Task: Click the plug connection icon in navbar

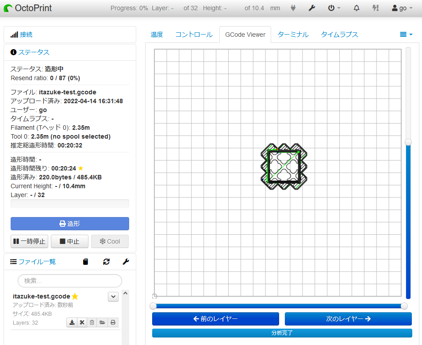Action: point(293,8)
